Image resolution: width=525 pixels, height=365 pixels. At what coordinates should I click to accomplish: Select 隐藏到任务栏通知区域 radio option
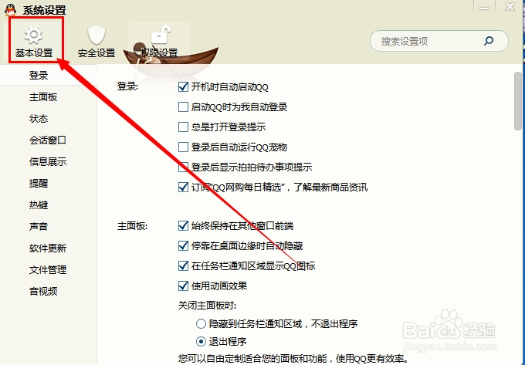click(201, 323)
